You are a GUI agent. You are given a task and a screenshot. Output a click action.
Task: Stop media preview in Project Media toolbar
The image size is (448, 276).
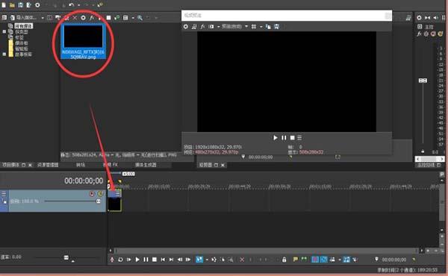click(x=108, y=18)
